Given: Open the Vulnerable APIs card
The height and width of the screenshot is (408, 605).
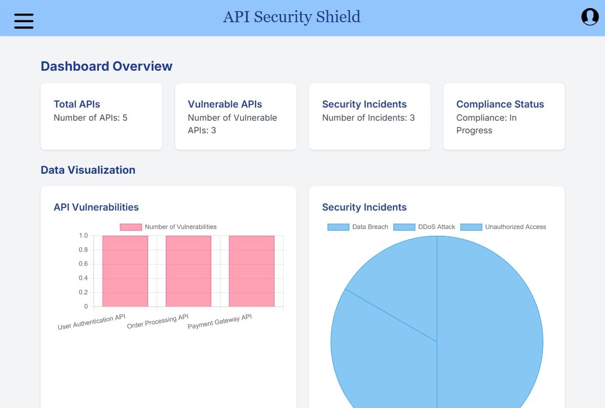Looking at the screenshot, I should 236,116.
